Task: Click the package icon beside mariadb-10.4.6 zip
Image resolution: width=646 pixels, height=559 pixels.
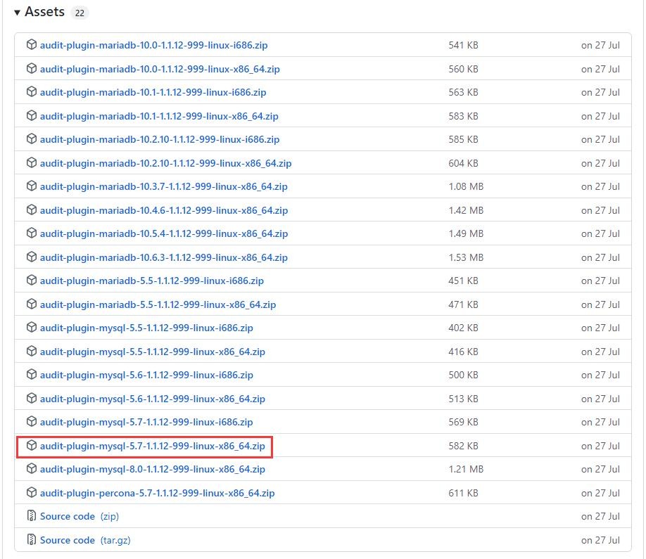Action: [x=32, y=210]
